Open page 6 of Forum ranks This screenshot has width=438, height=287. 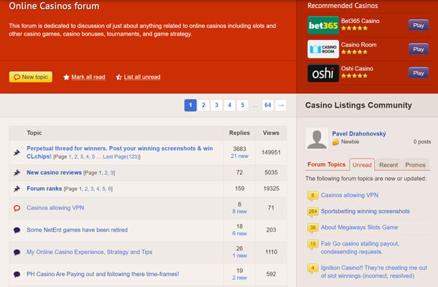[x=109, y=189]
